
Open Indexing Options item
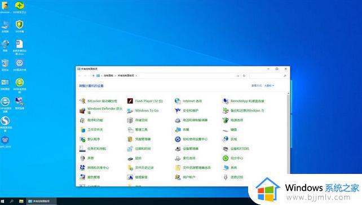click(x=185, y=158)
